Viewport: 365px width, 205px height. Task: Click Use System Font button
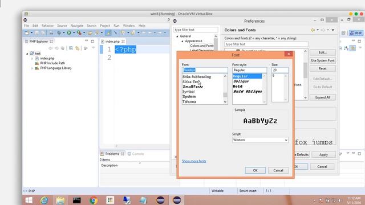point(323,60)
